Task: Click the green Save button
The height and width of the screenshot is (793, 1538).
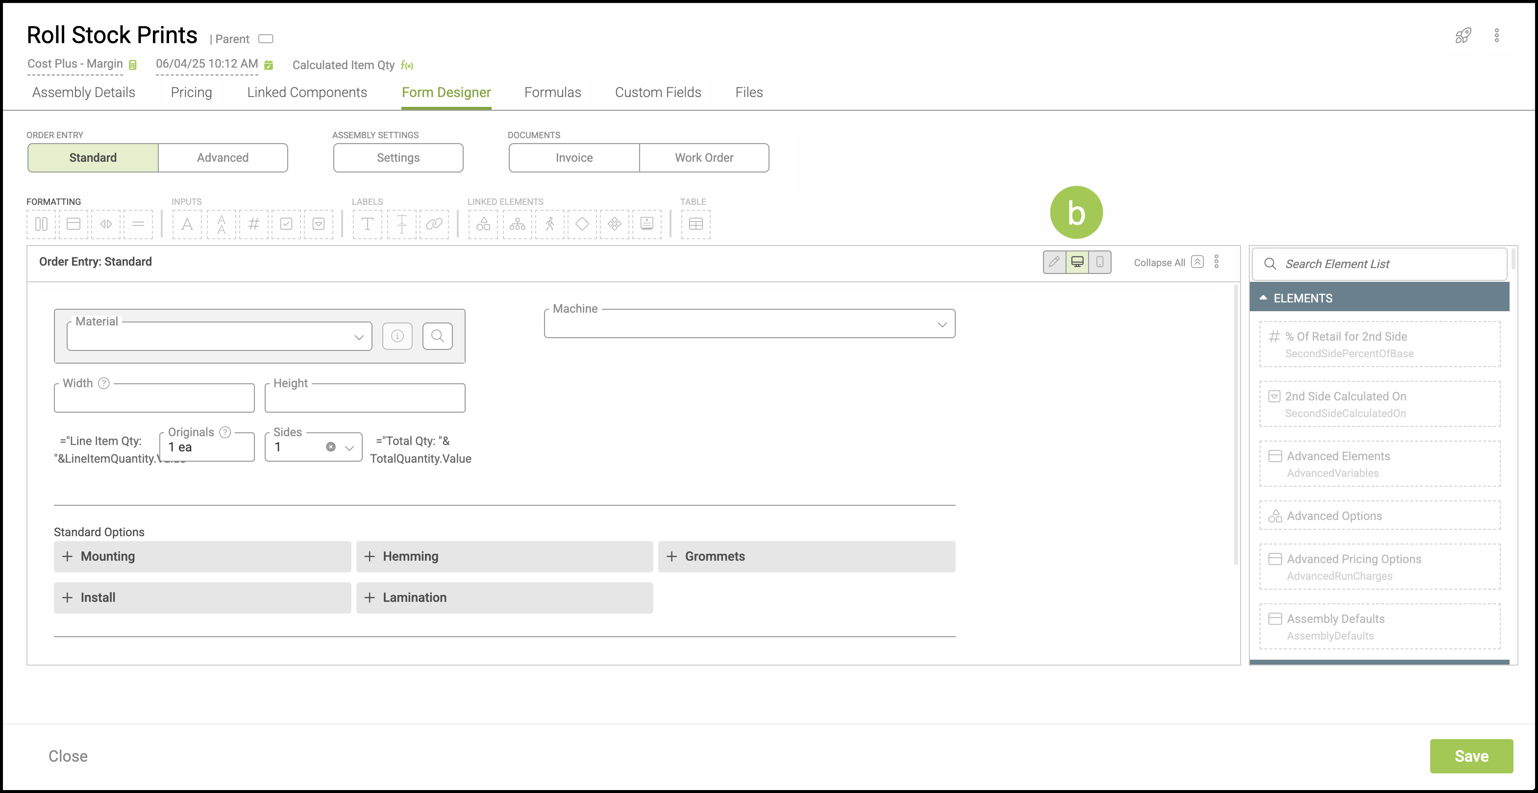Action: tap(1470, 756)
